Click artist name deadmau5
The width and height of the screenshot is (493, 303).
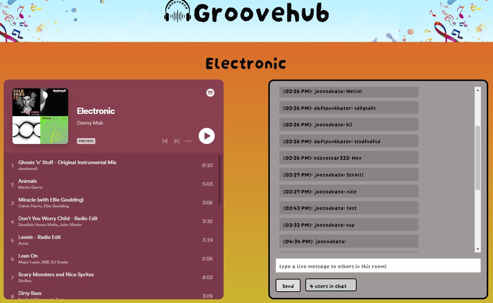pos(28,169)
